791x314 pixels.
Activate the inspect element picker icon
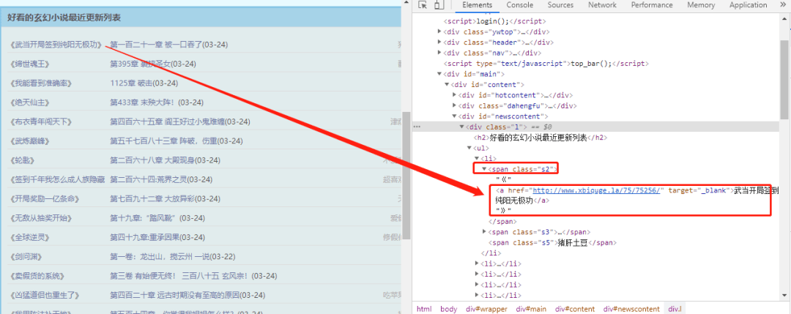pos(423,5)
